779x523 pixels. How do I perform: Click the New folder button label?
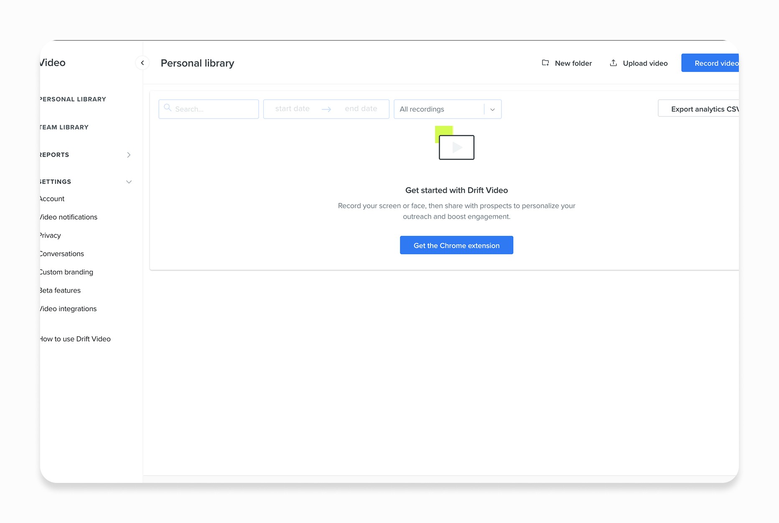click(573, 63)
